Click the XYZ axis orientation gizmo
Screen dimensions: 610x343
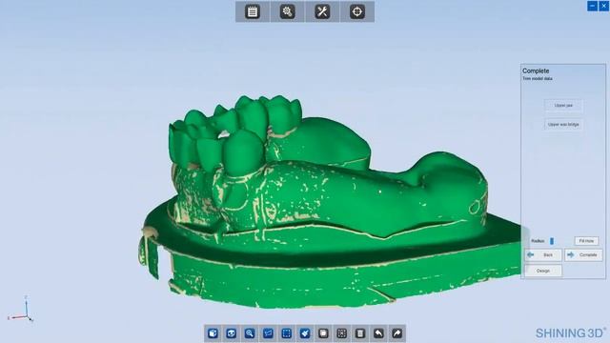21,309
